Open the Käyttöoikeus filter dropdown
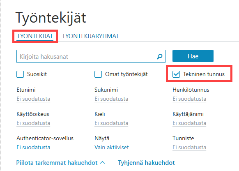Viewport: 239px width, 171px height. [x=33, y=123]
